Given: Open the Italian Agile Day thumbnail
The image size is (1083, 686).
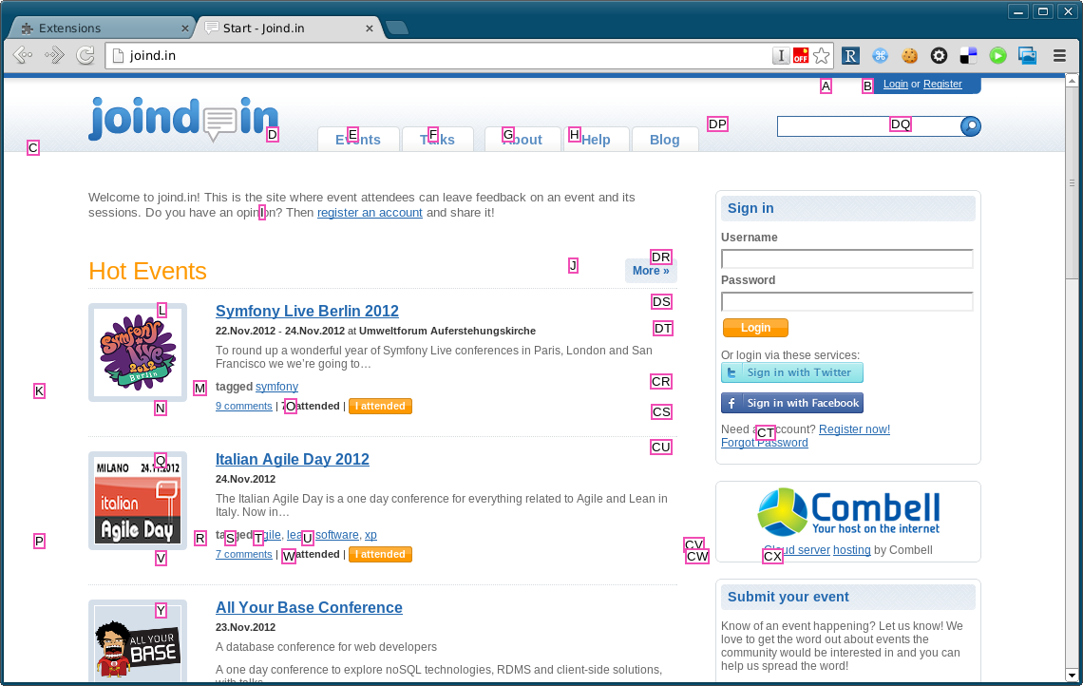Looking at the screenshot, I should [138, 501].
